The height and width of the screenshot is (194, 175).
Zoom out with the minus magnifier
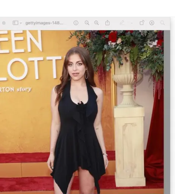coord(87,23)
